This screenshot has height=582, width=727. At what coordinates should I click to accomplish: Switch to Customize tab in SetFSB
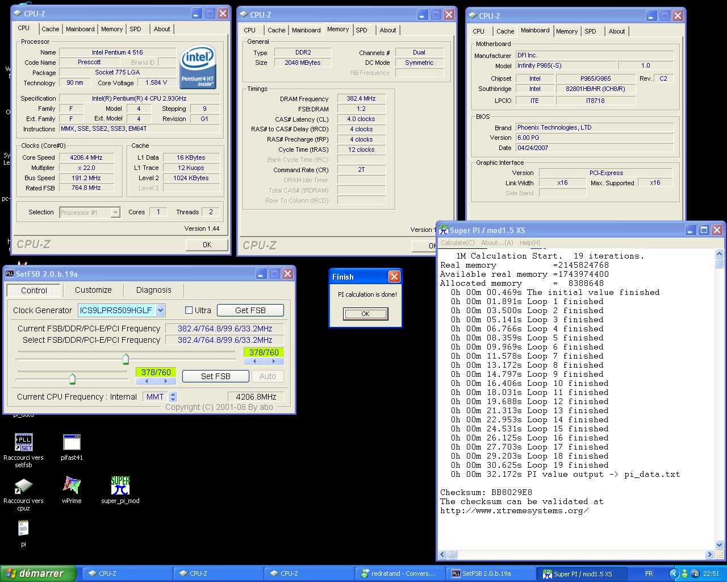click(93, 290)
